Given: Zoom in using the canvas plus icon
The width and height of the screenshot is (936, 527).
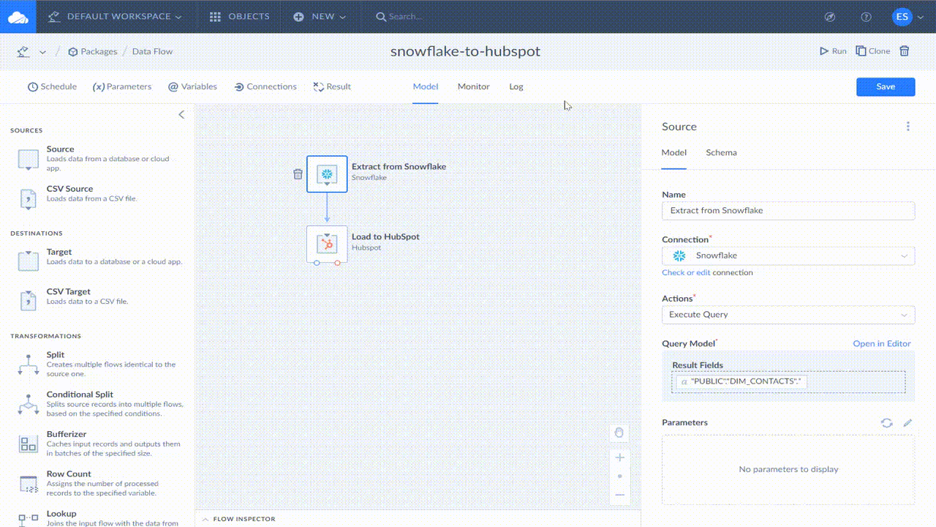Looking at the screenshot, I should click(619, 457).
